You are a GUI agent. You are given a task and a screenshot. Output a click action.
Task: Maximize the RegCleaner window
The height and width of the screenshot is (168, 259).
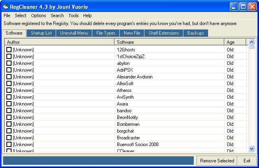click(x=243, y=7)
